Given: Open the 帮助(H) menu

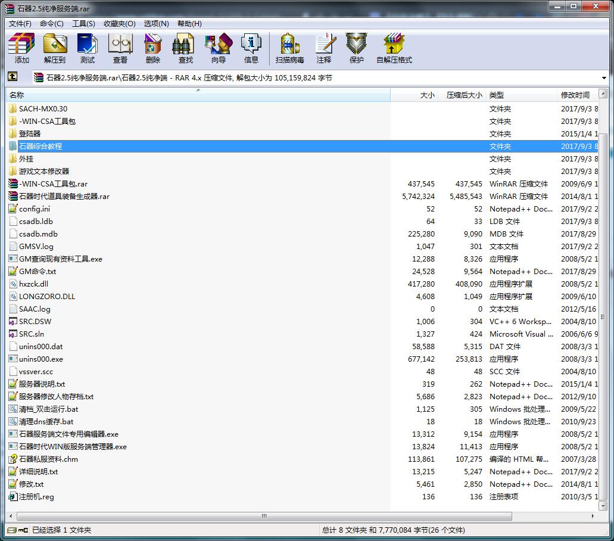Looking at the screenshot, I should [x=189, y=23].
